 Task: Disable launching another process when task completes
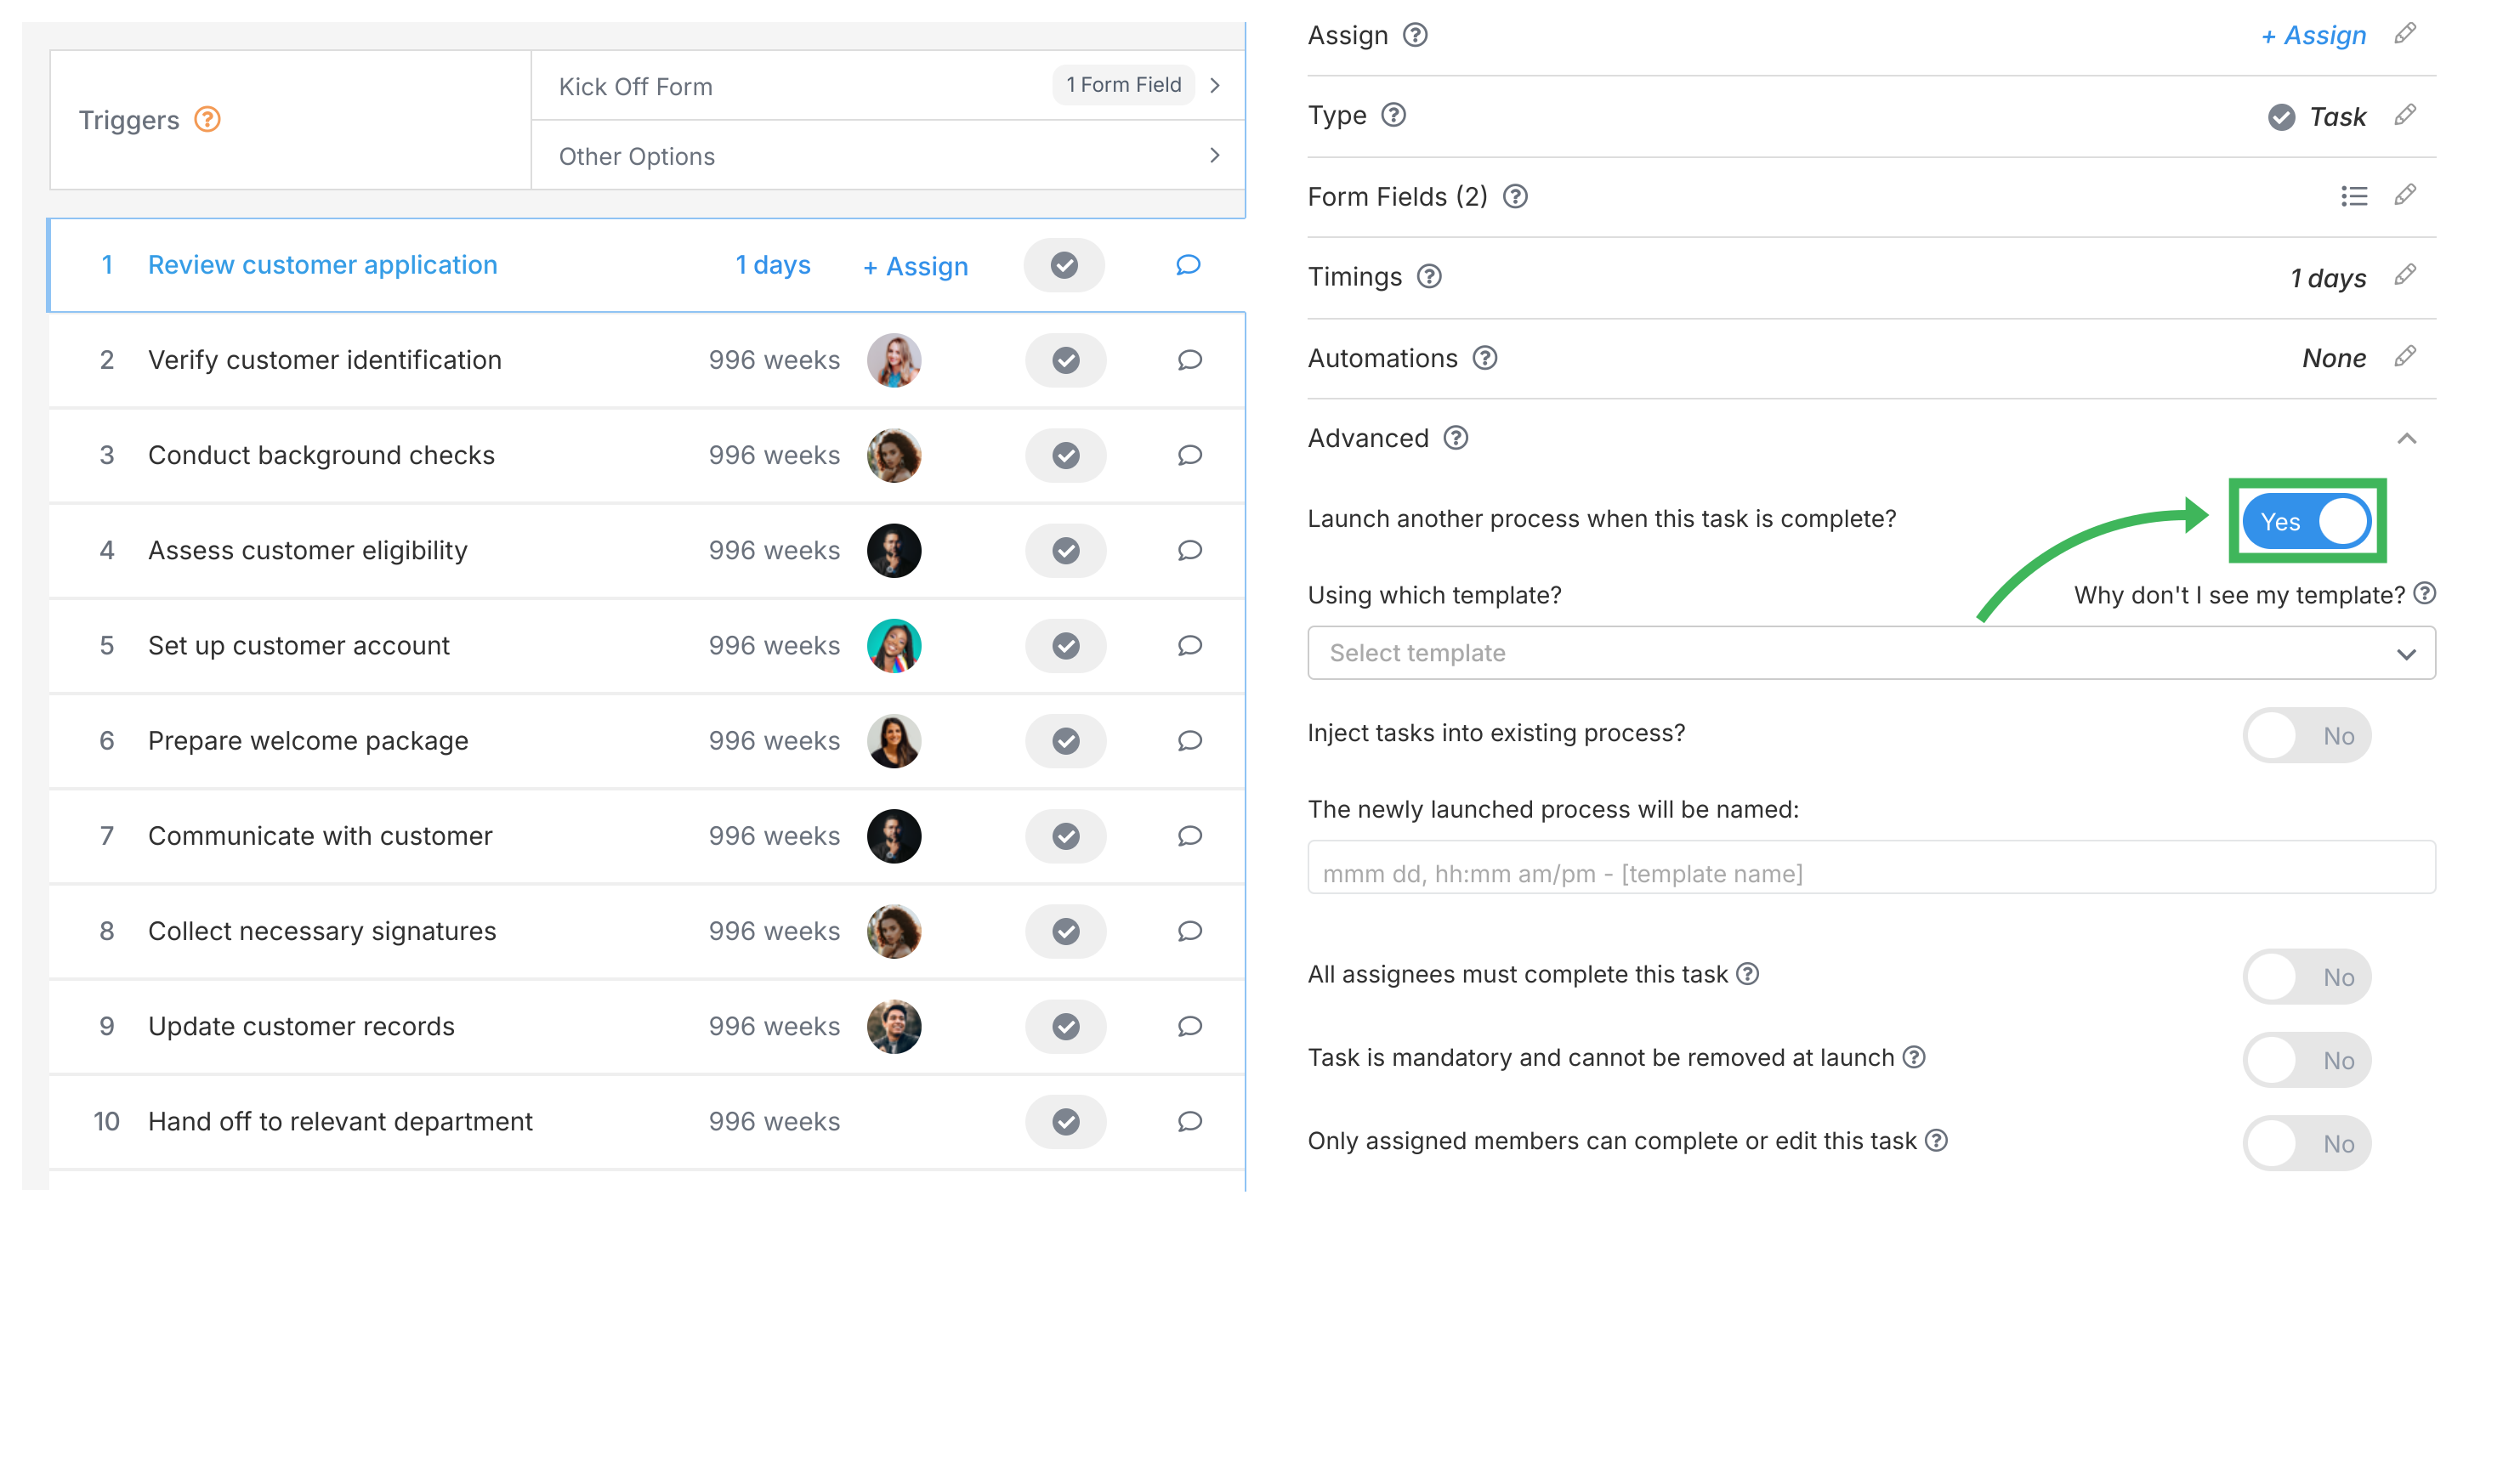[x=2307, y=521]
